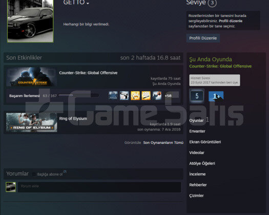Viewport: 269px width, 215px height.
Task: Open the Ring of Elysium title link
Action: (73, 118)
